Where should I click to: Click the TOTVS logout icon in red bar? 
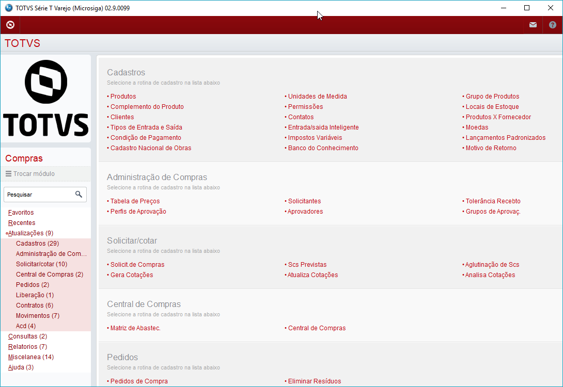[x=10, y=25]
